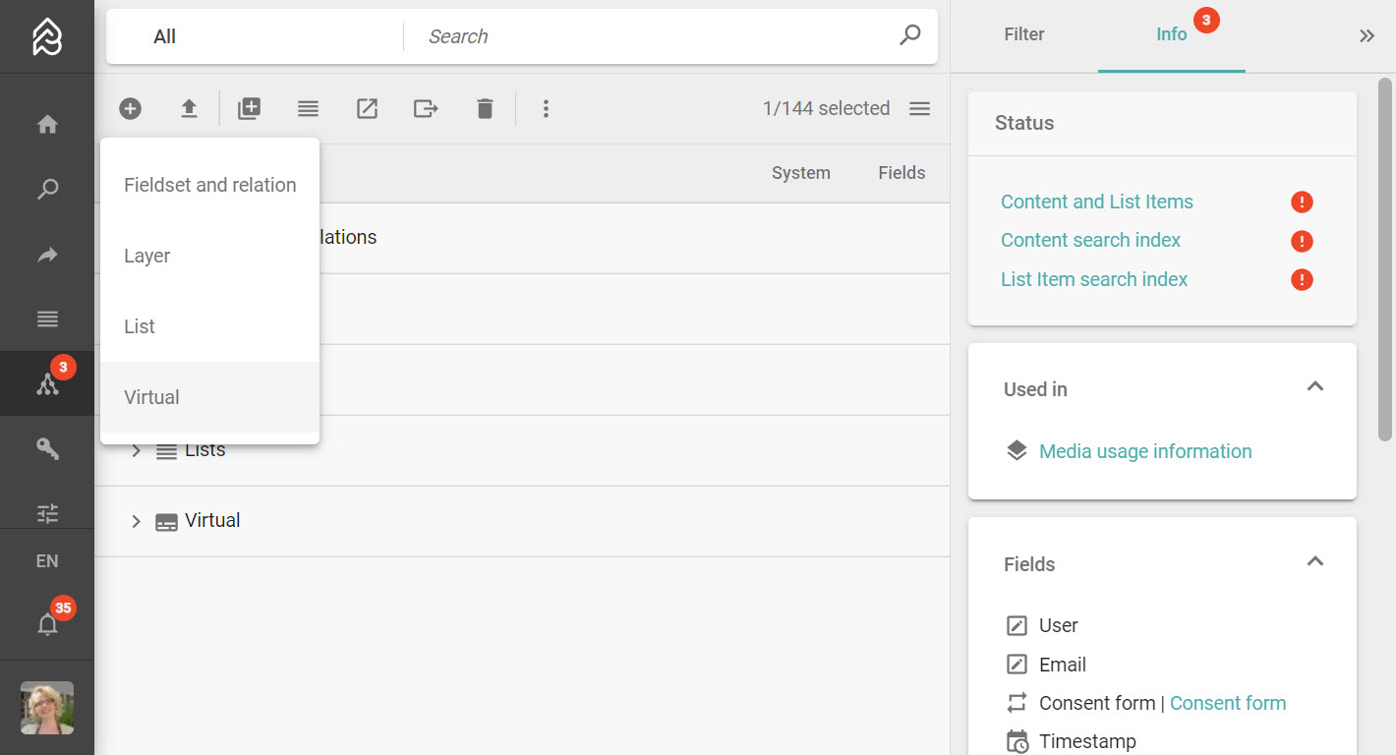
Task: Select the Lists row in tree
Action: click(522, 450)
